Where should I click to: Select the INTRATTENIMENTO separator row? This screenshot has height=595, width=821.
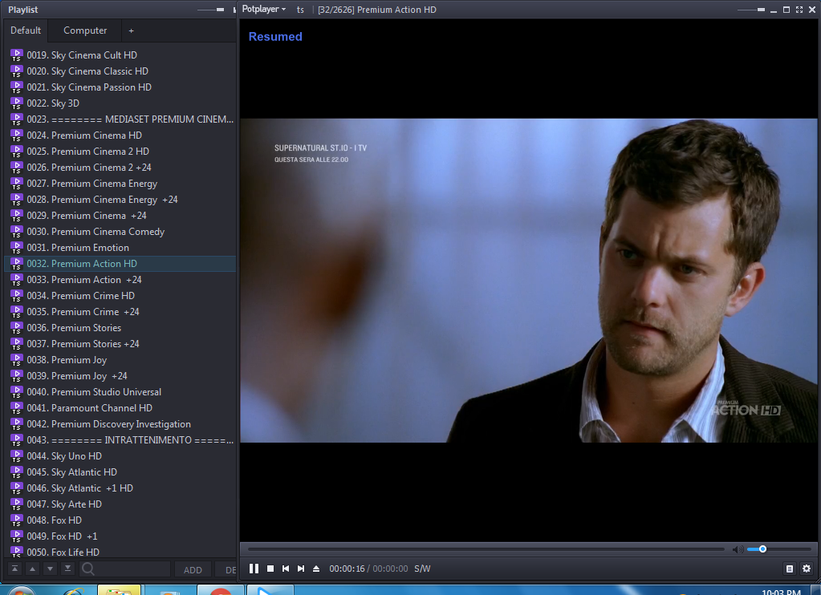(x=120, y=440)
